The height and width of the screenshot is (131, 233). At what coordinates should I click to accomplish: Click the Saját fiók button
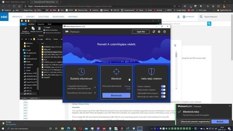[x=141, y=32]
